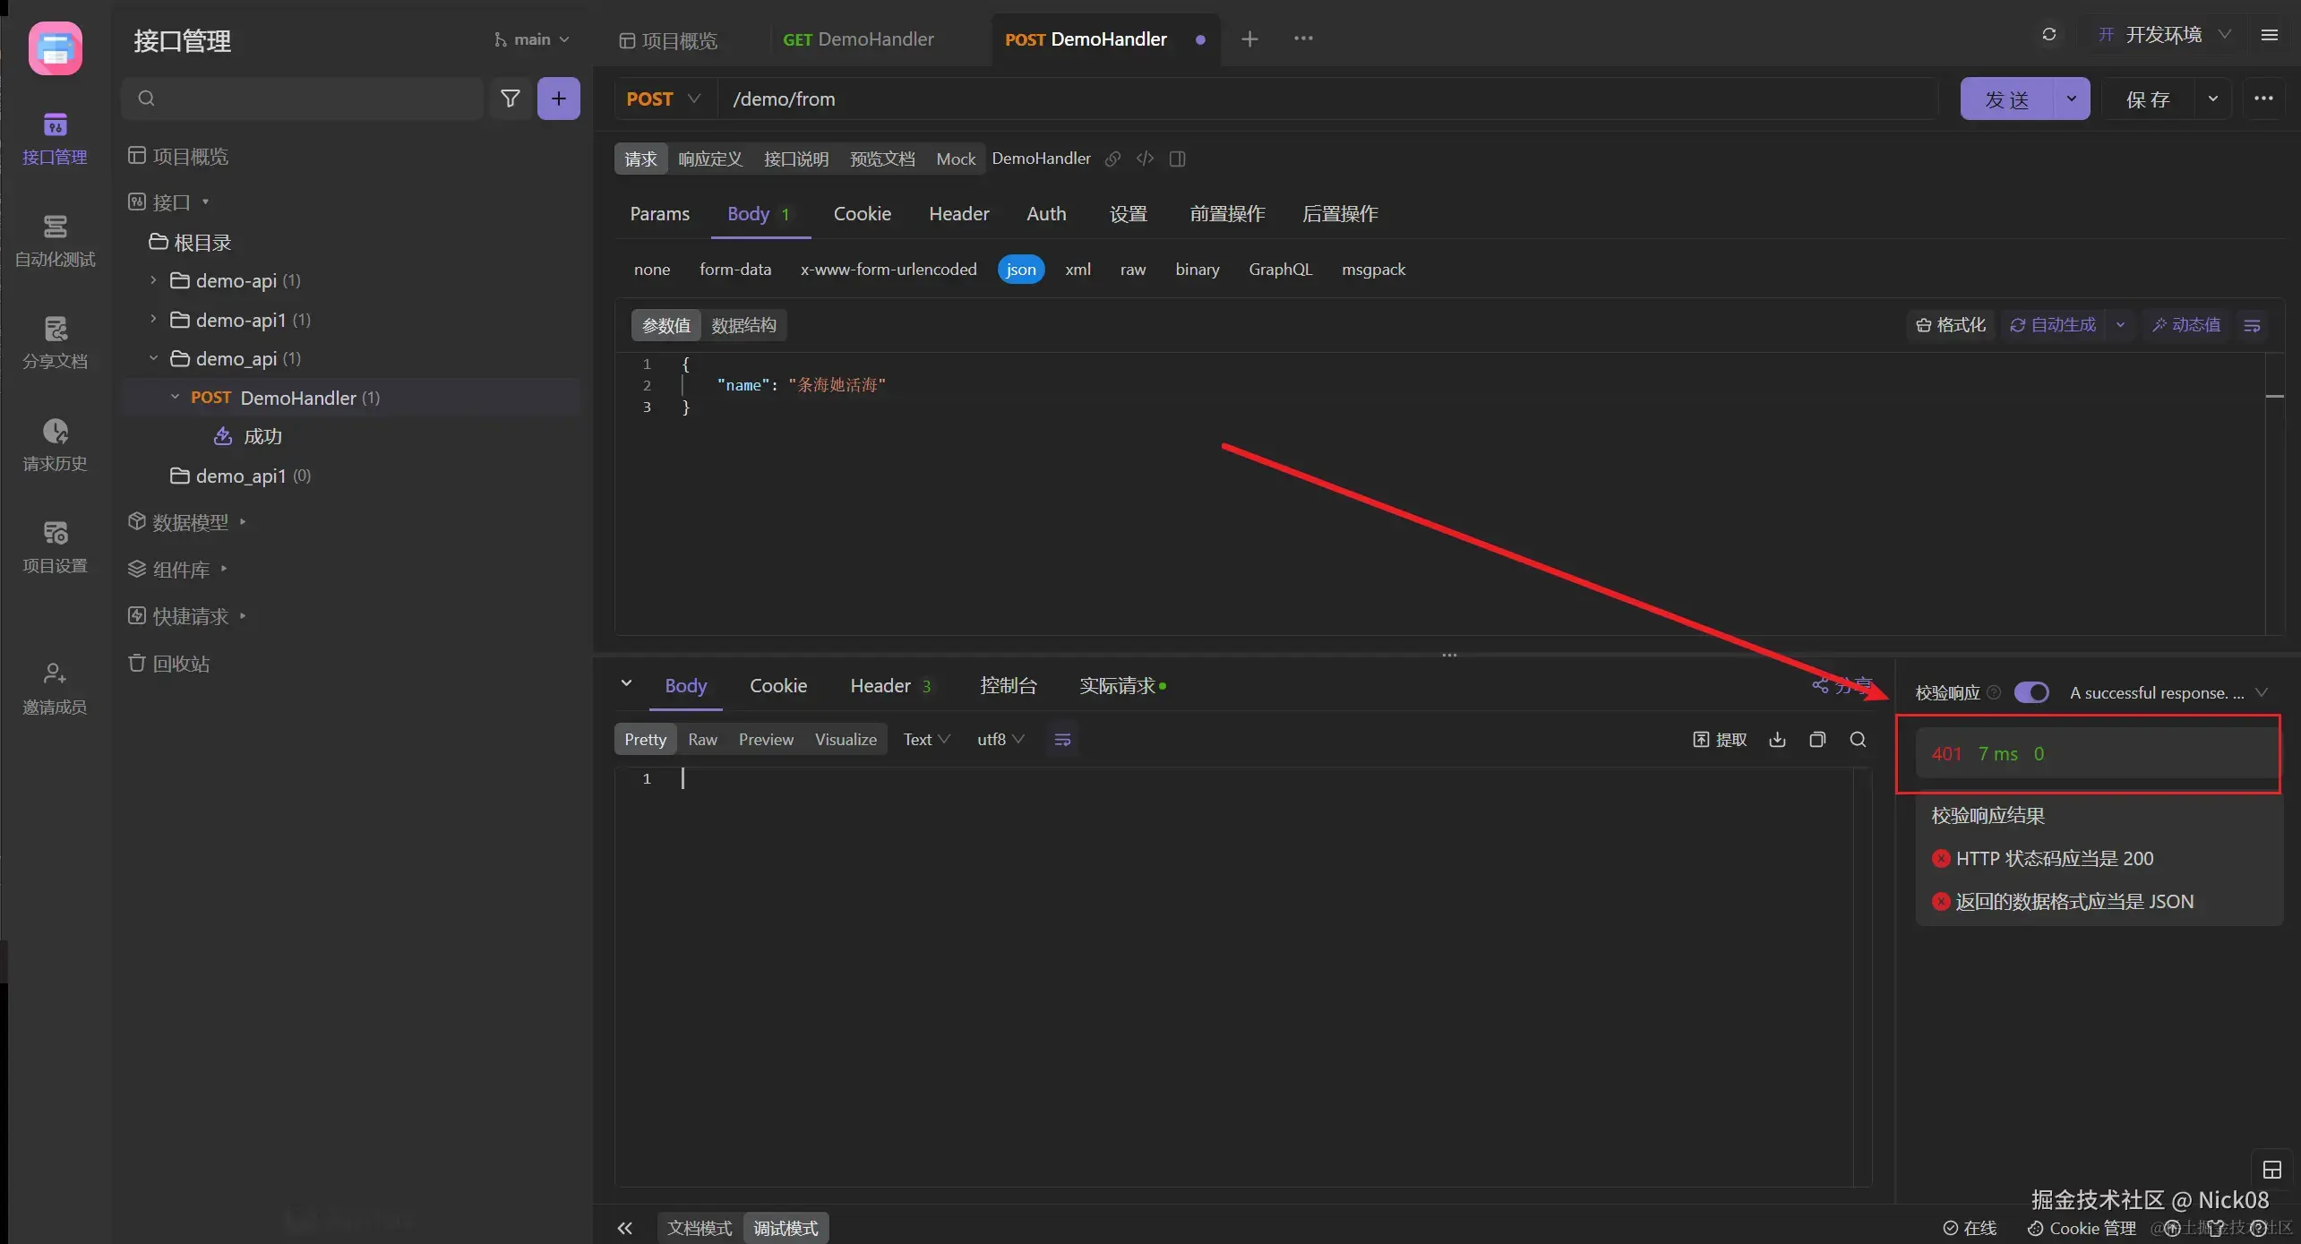Select the raw body type option
The width and height of the screenshot is (2301, 1244).
pyautogui.click(x=1132, y=270)
